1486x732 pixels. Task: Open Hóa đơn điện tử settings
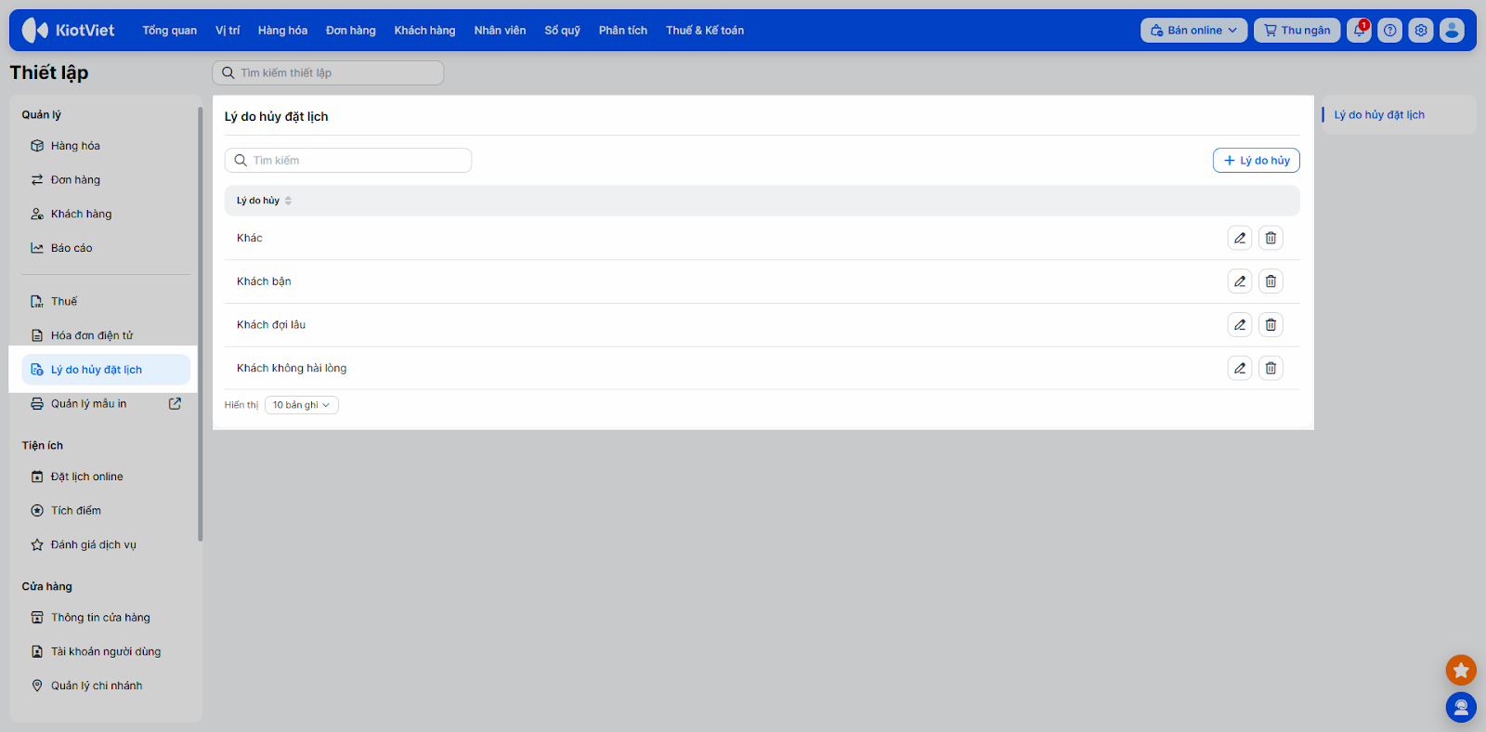click(106, 335)
